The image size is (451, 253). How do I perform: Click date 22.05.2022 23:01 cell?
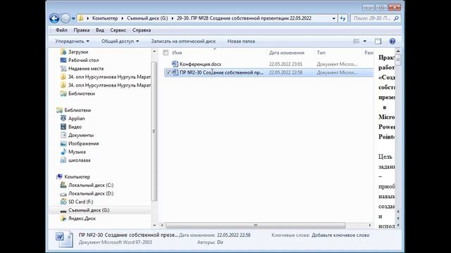point(285,64)
